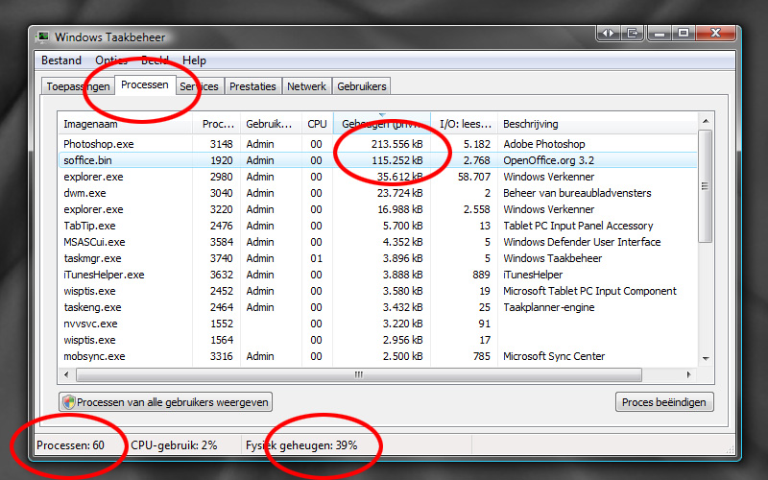Select the mobsync.exe process
This screenshot has height=480, width=768.
377,356
